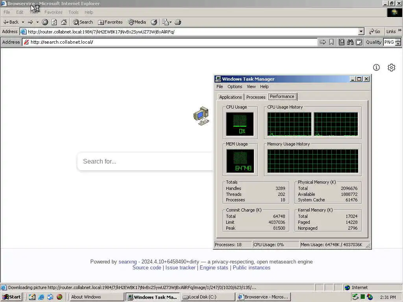Click the open bookmarks page icon
Image resolution: width=403 pixels, height=302 pixels.
click(342, 42)
